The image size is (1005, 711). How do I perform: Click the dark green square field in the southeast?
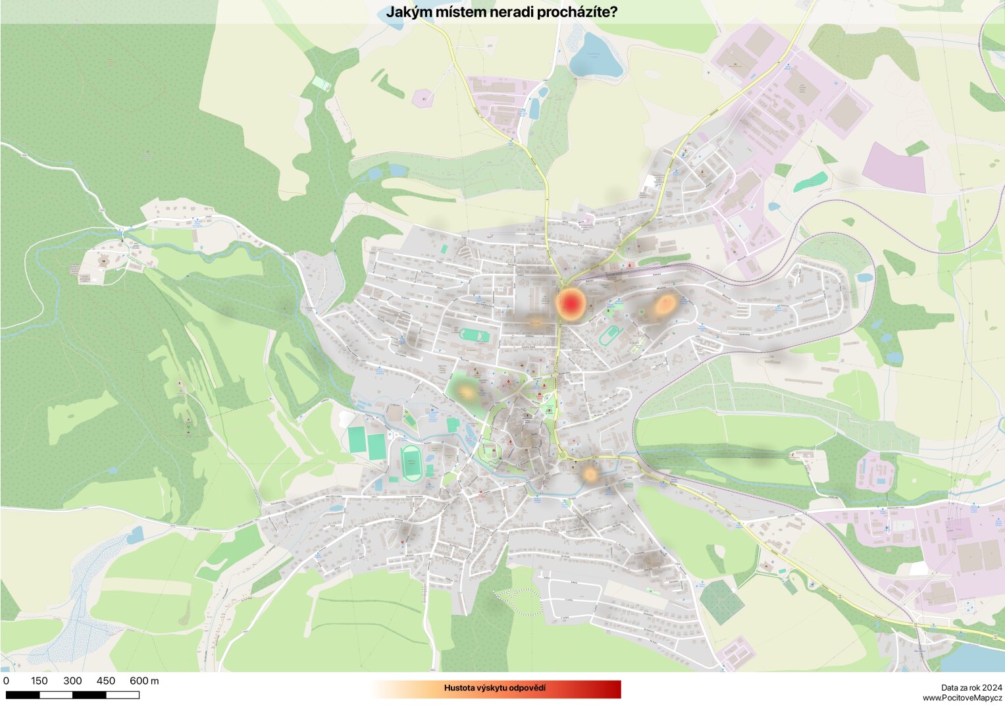721,602
